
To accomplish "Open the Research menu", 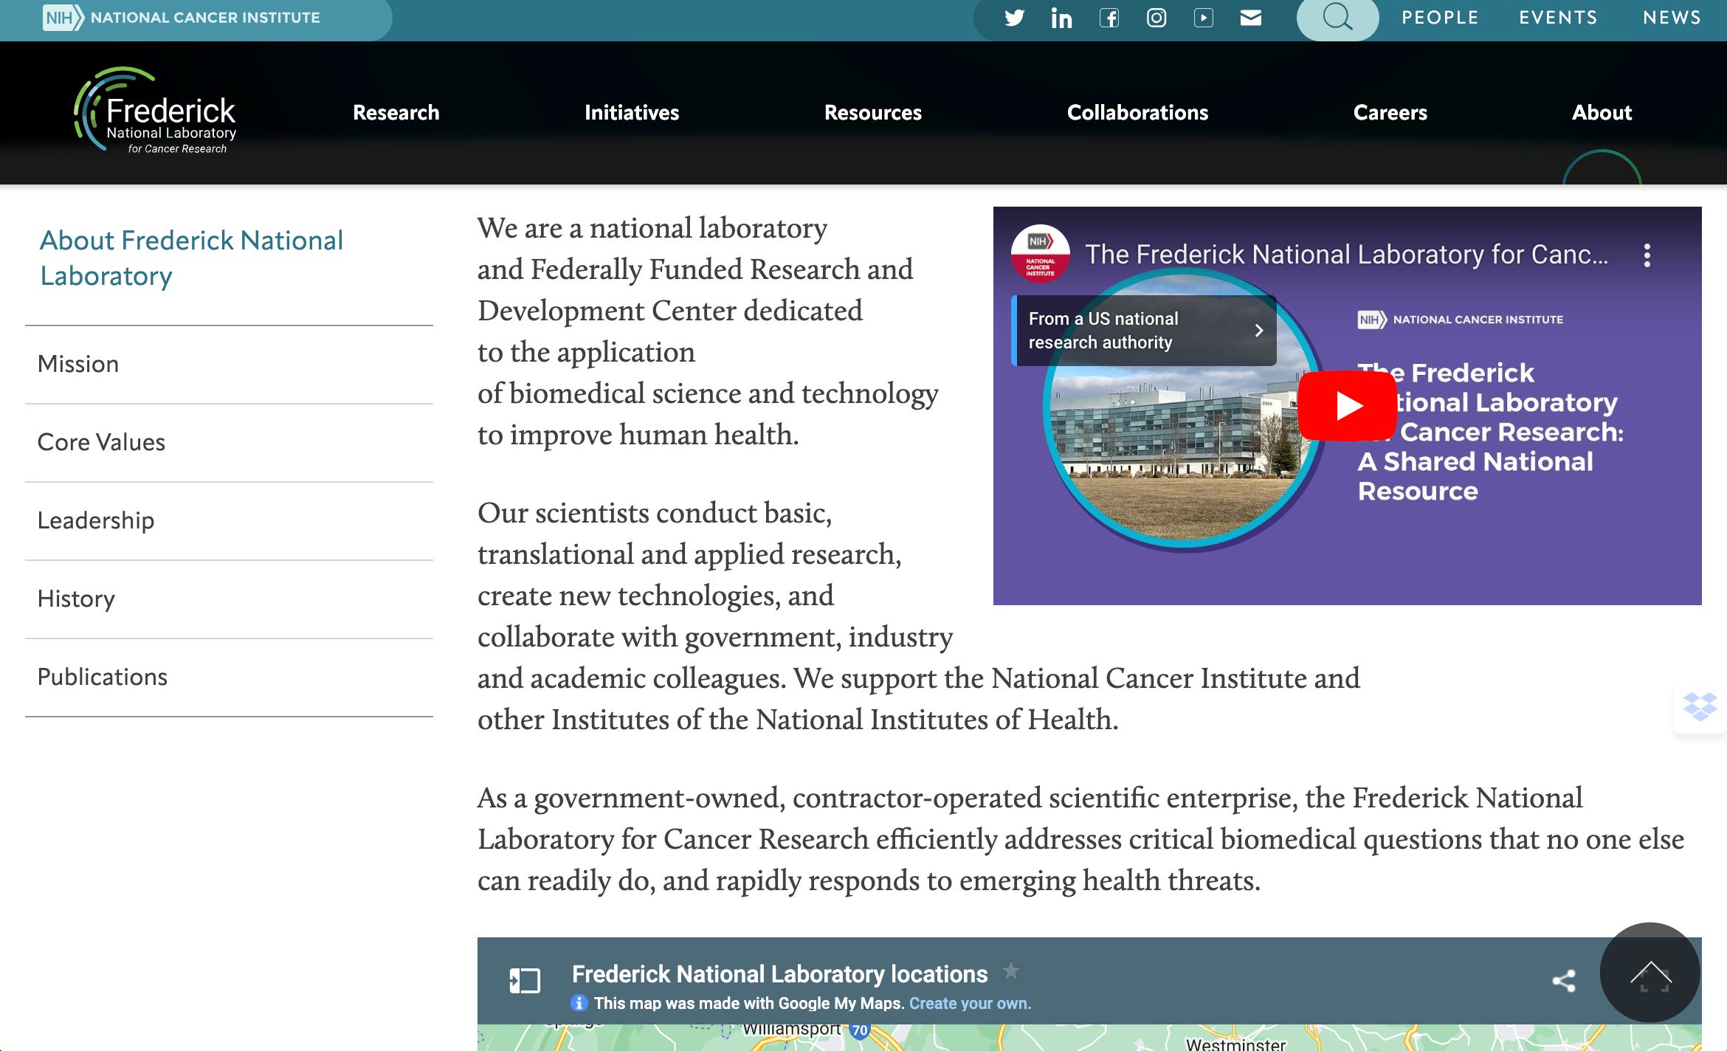I will (x=396, y=112).
